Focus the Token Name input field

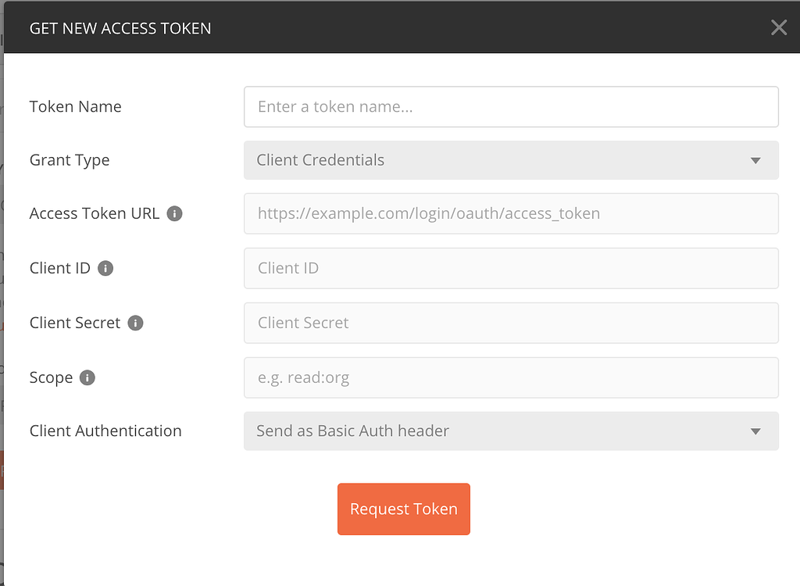point(511,107)
